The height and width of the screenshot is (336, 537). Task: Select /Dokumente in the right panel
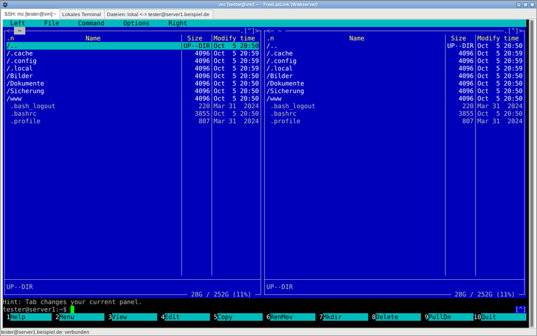click(395, 84)
